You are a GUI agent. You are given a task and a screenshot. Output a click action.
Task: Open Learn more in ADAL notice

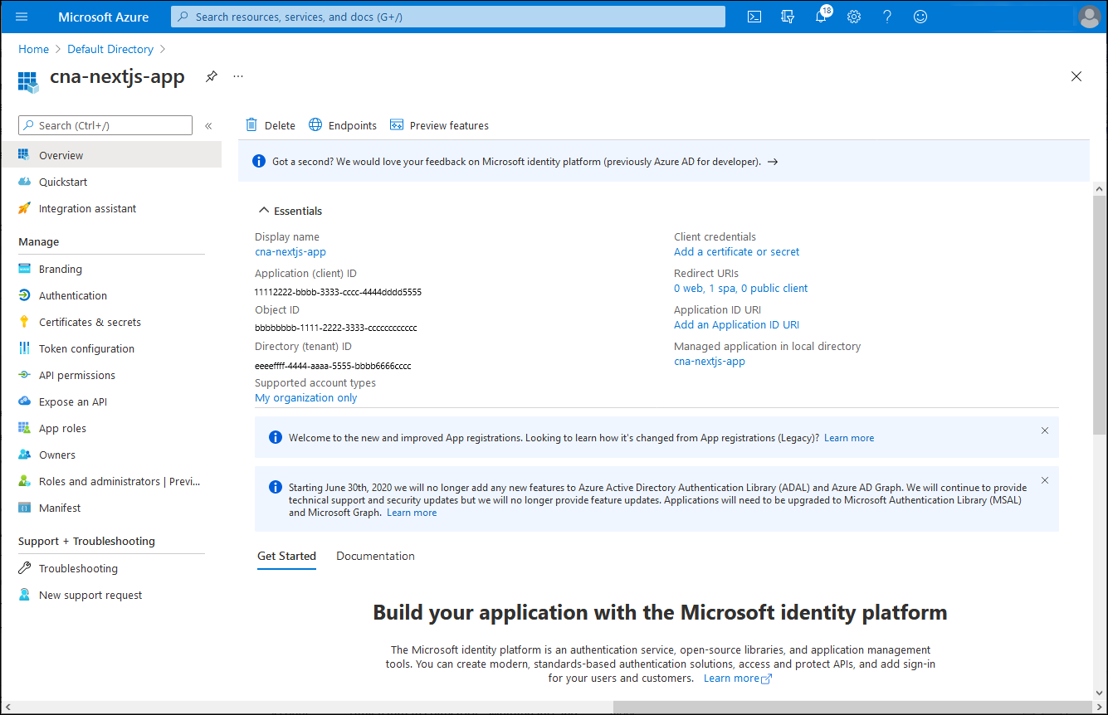pyautogui.click(x=412, y=513)
